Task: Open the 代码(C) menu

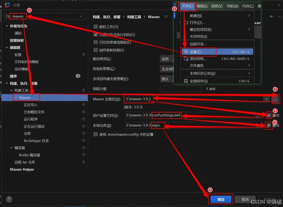Action: tap(248, 6)
